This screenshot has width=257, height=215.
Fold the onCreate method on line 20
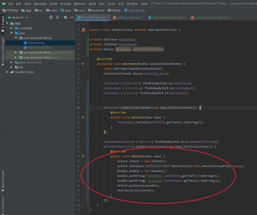(x=89, y=64)
